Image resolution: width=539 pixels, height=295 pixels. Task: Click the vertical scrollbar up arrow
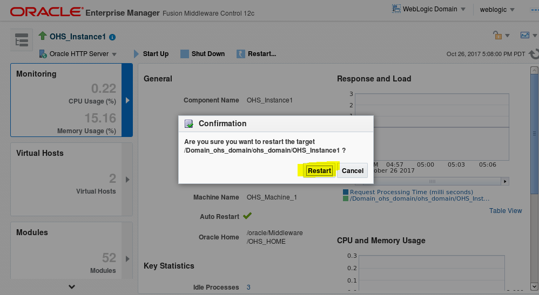click(x=534, y=71)
